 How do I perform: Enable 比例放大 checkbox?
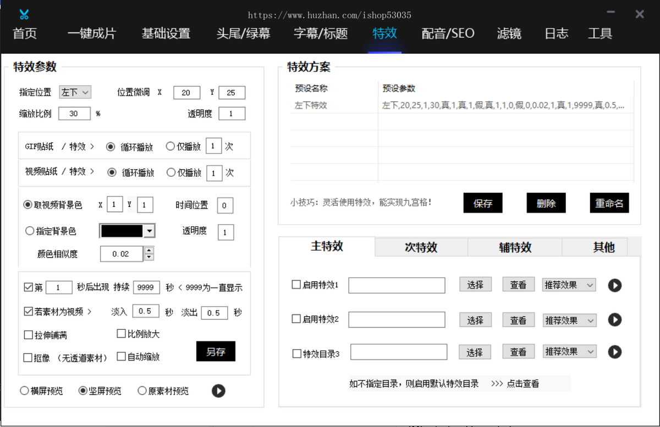(122, 333)
